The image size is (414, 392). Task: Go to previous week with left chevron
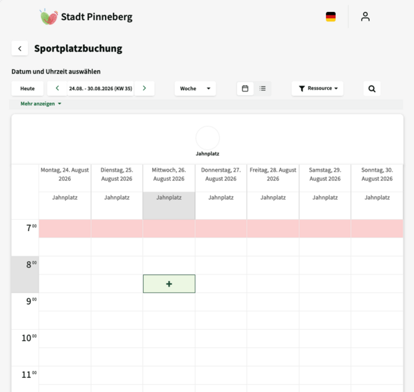click(x=57, y=88)
